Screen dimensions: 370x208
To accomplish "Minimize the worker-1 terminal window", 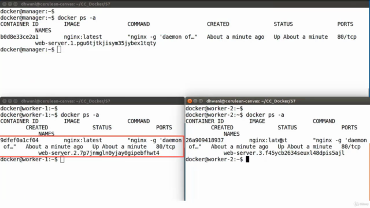I will point(10,101).
